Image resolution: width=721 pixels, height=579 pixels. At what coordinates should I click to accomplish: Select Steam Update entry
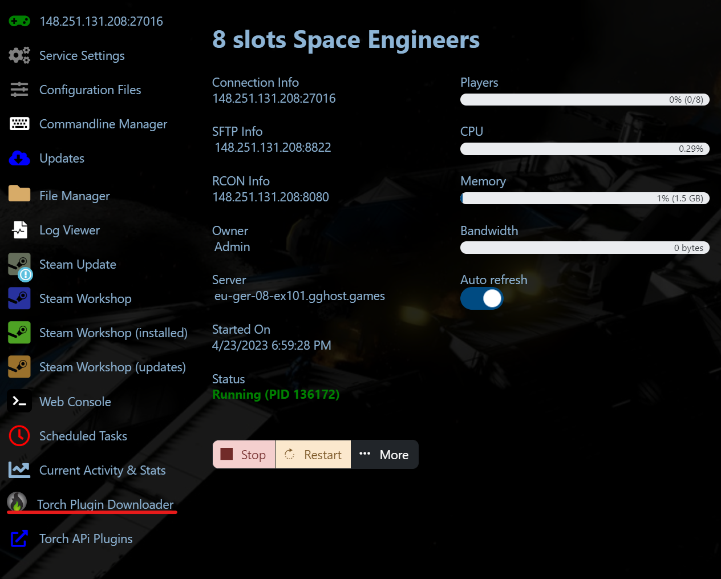tap(78, 264)
